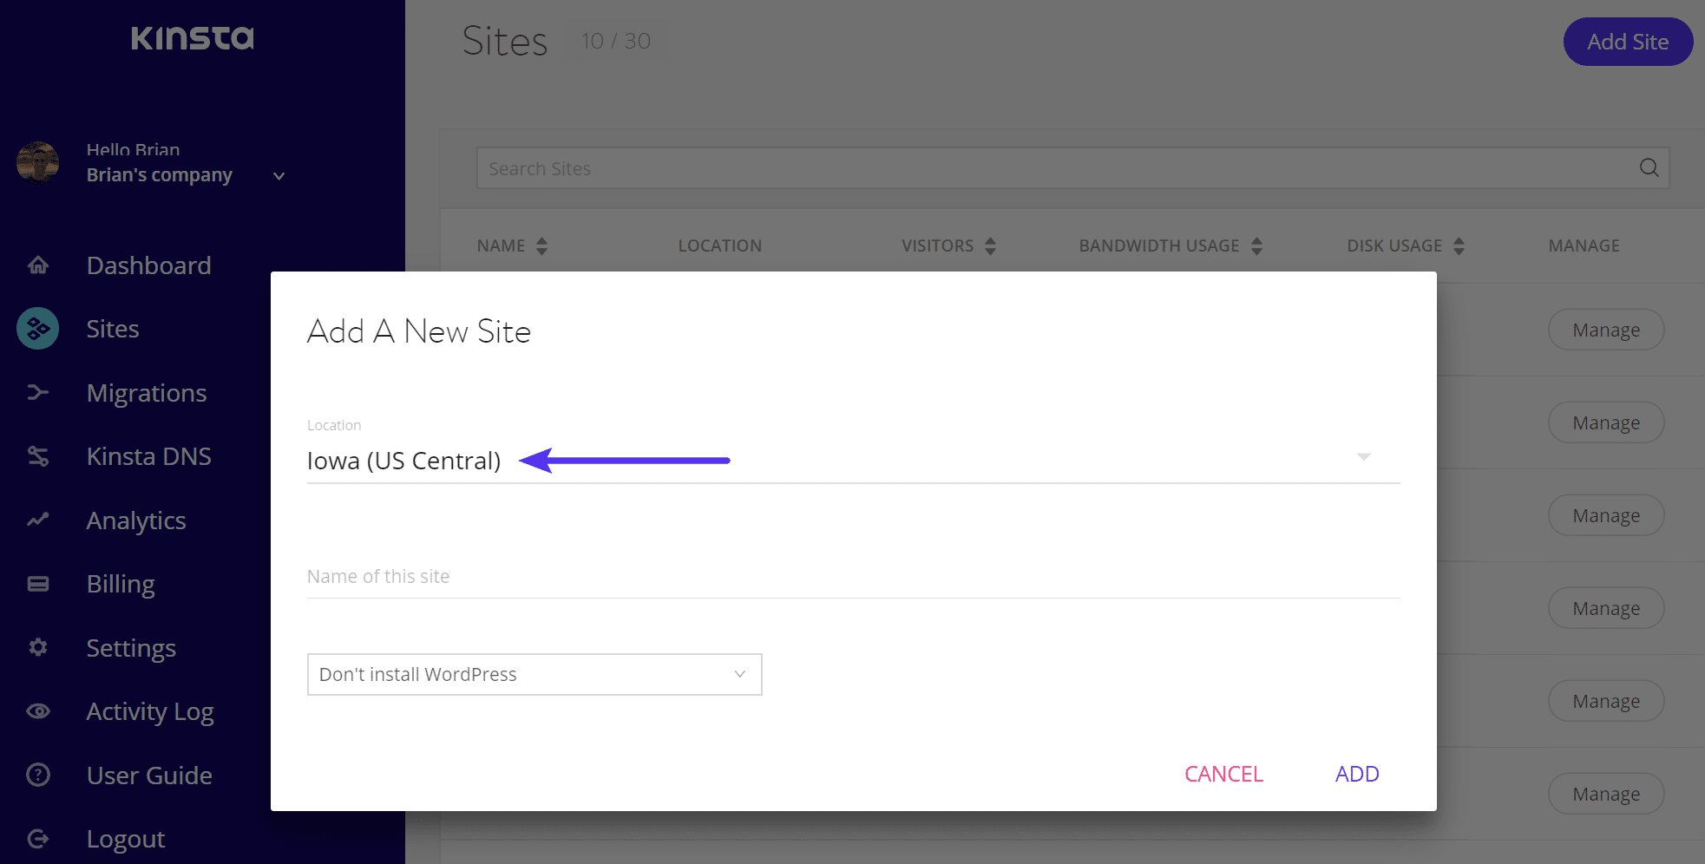Open Settings from sidebar
This screenshot has width=1705, height=864.
click(x=131, y=648)
